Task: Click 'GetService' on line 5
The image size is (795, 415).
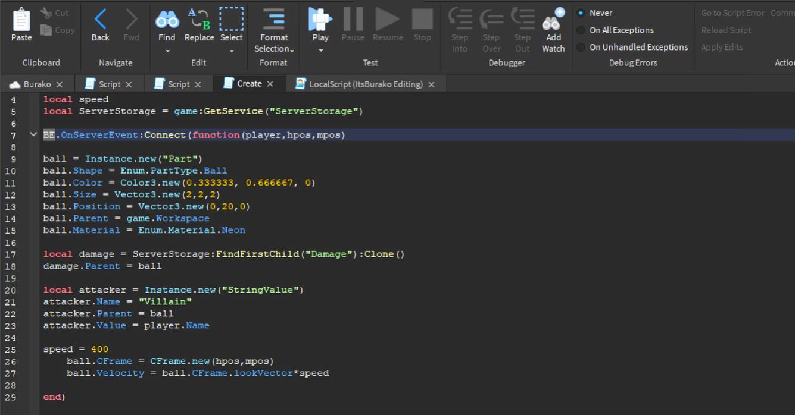Action: (233, 111)
